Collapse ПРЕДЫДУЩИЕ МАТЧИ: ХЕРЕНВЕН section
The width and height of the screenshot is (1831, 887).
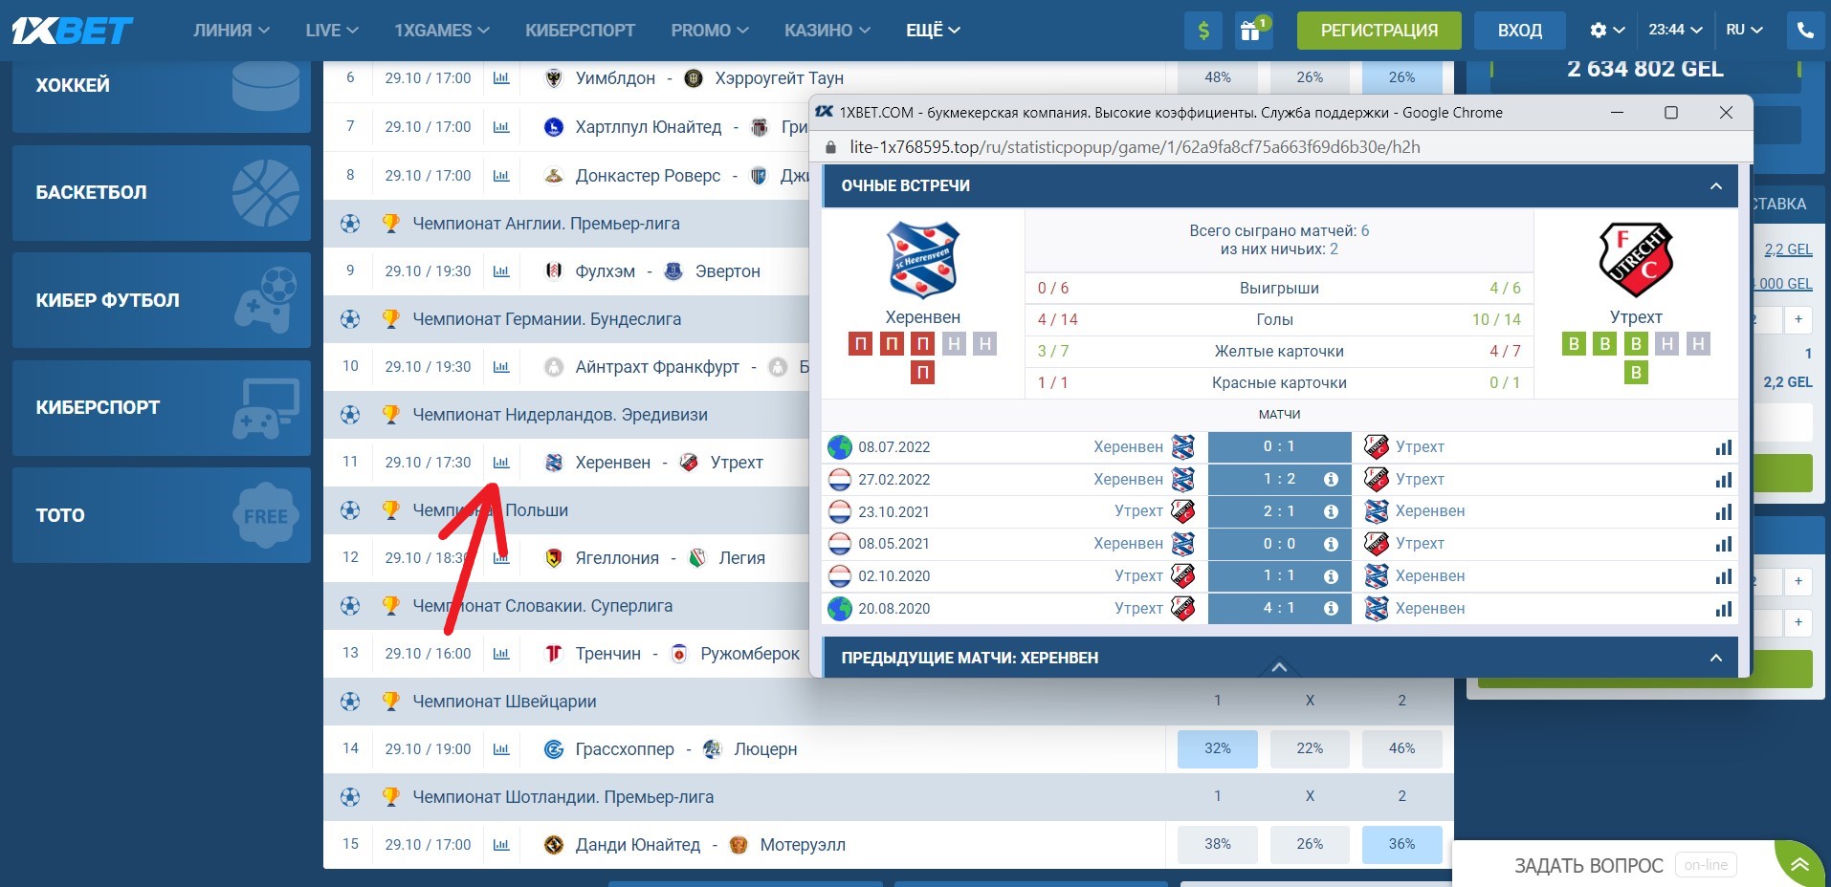tap(1716, 659)
